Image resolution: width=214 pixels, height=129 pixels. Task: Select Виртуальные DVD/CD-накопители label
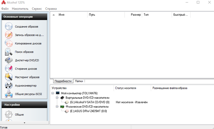[87, 98]
